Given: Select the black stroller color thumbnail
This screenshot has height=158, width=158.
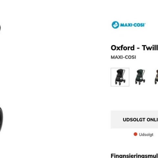Looking at the screenshot, I should (120, 77).
